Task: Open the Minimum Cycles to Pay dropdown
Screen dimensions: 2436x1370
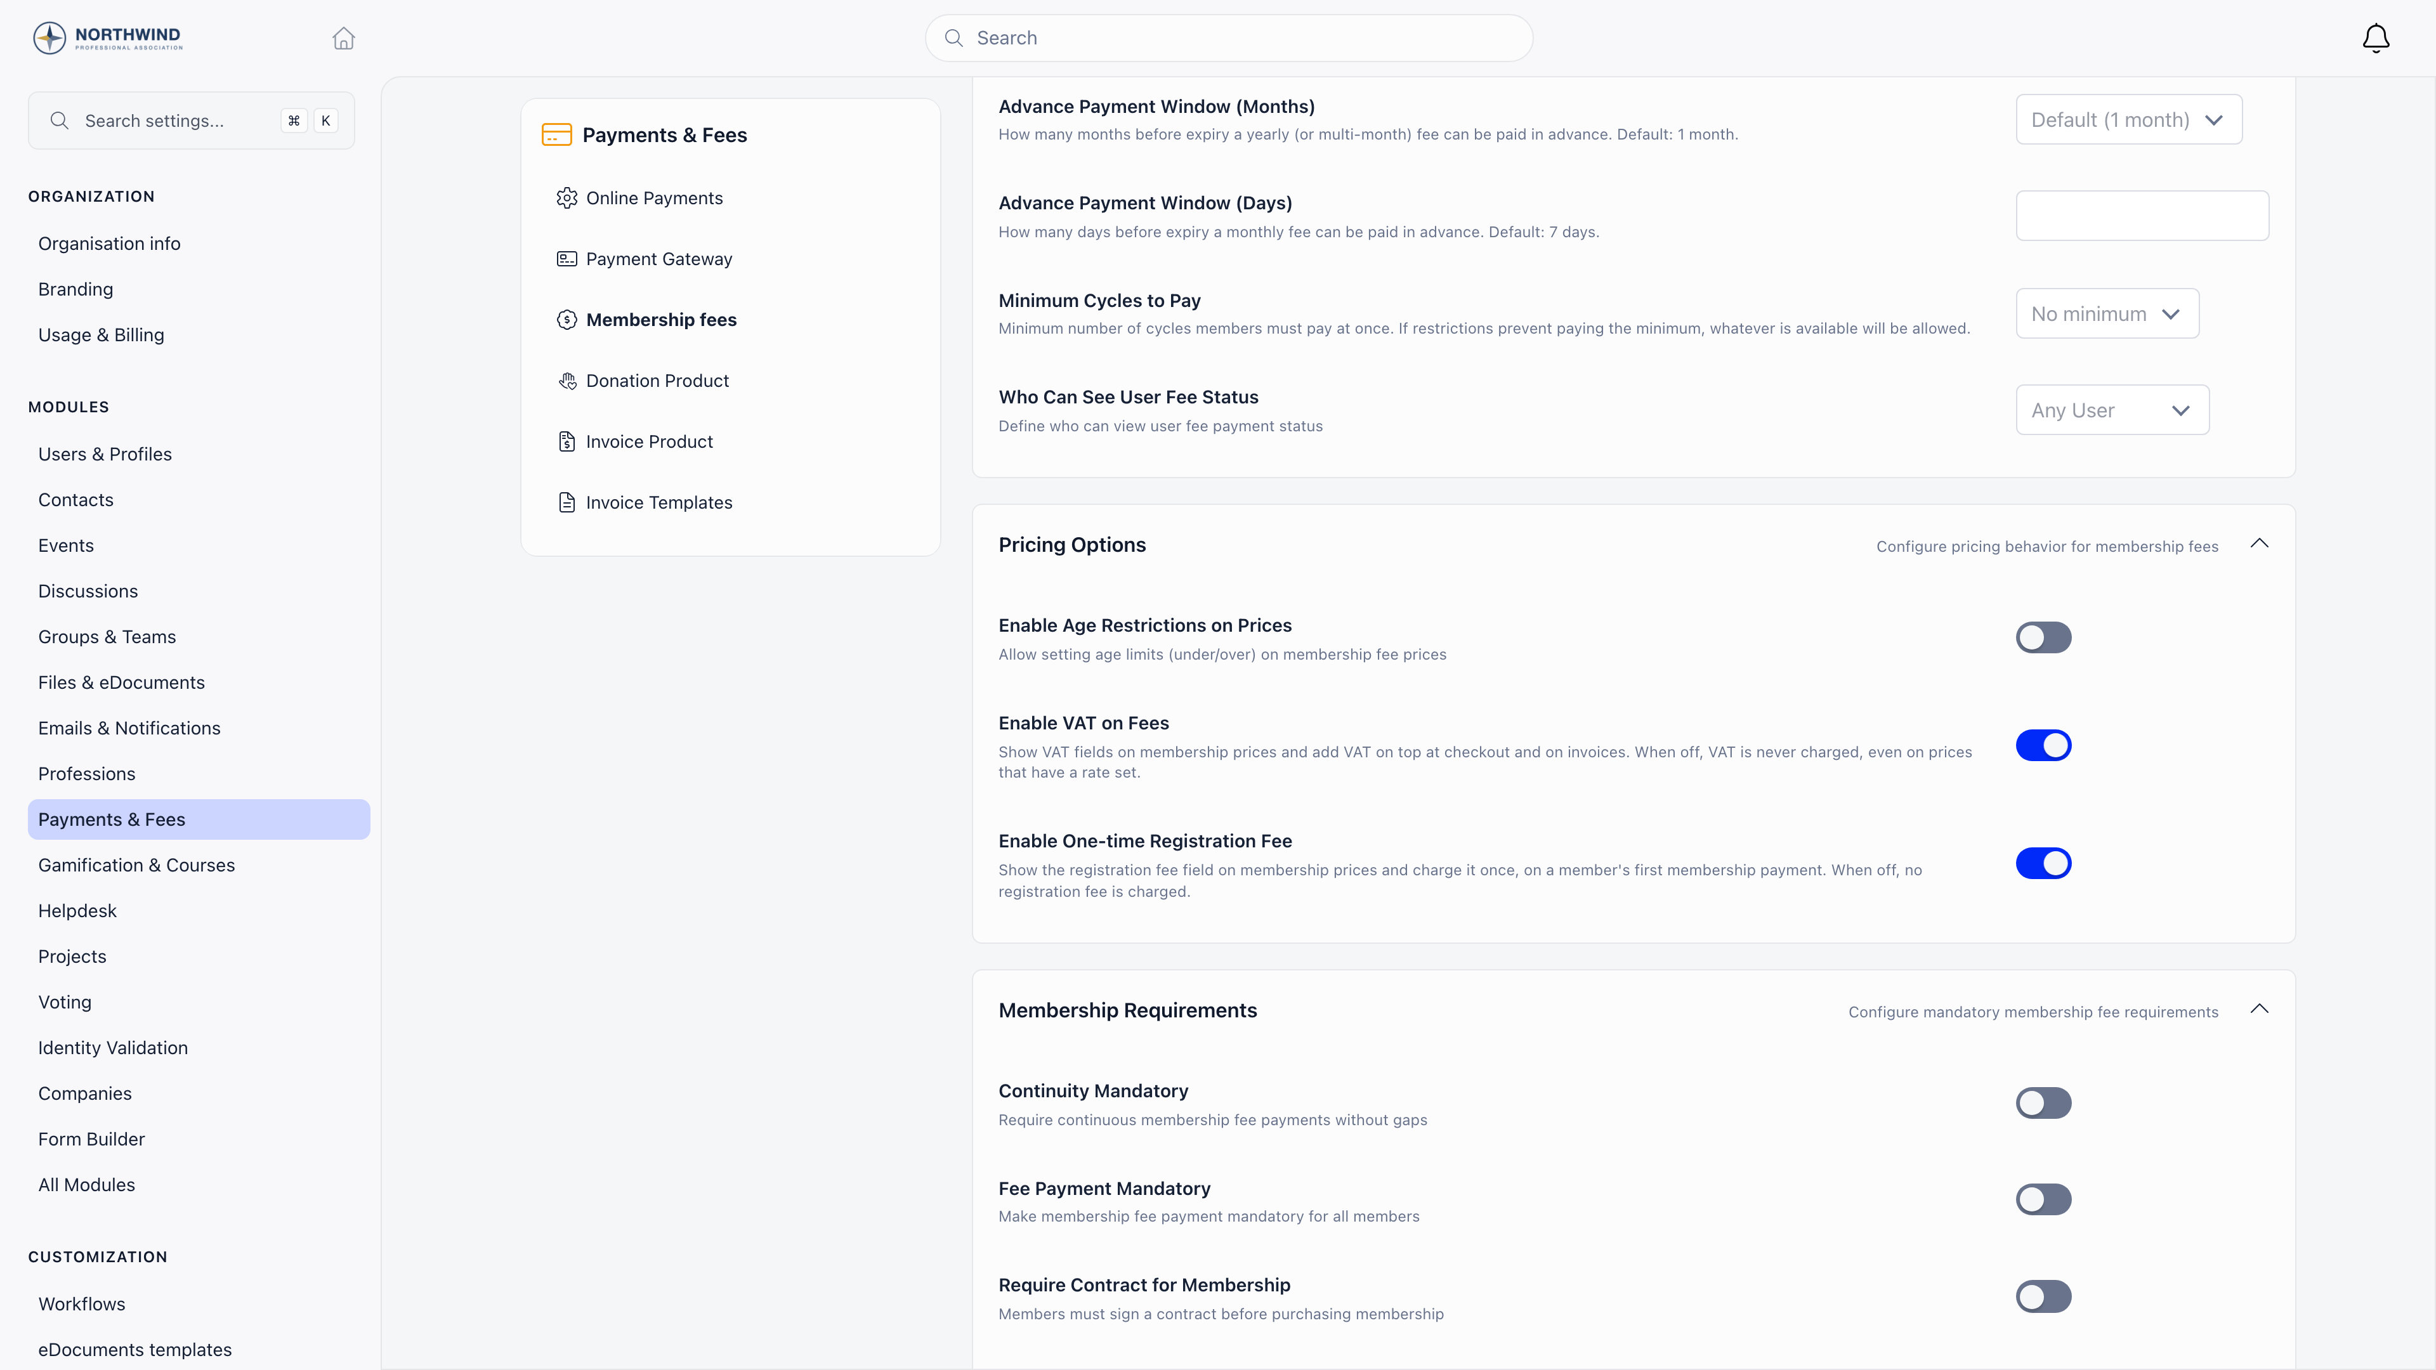Action: coord(2107,313)
